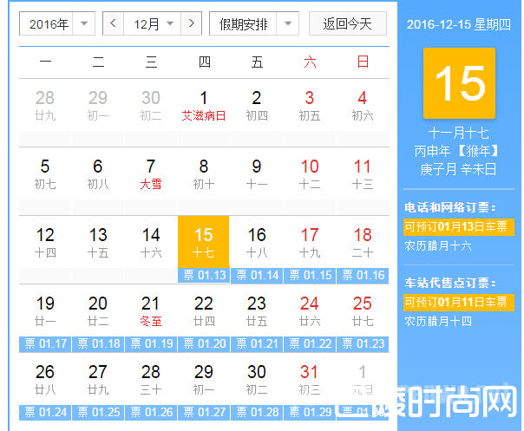Expand the 假期安排 holiday dropdown
The width and height of the screenshot is (524, 431).
tap(253, 24)
